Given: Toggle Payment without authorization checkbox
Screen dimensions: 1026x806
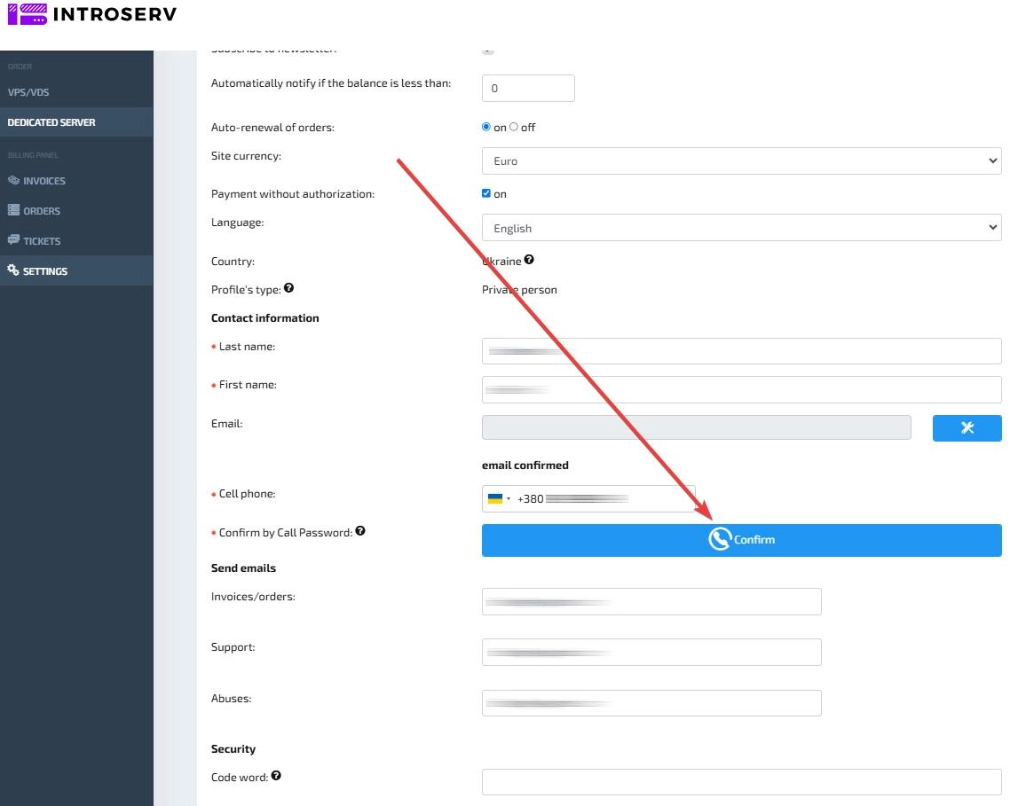Looking at the screenshot, I should pos(486,193).
